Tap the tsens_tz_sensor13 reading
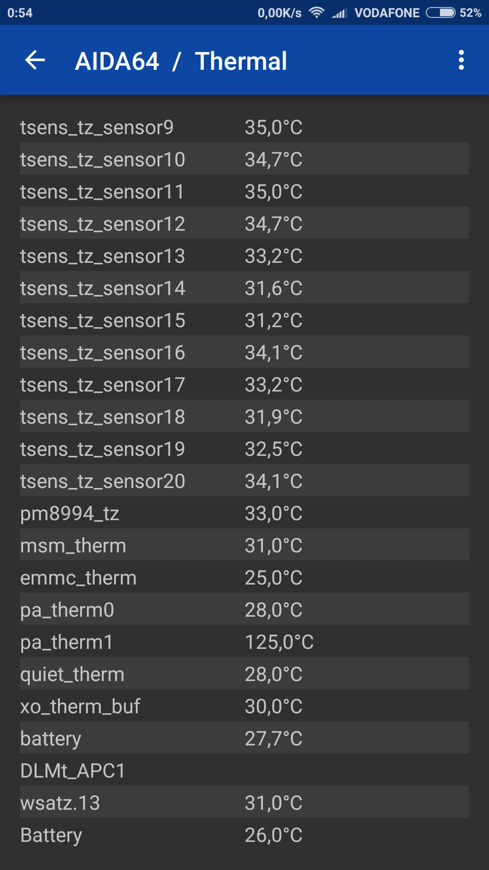Screen dimensions: 489x870 (244, 256)
